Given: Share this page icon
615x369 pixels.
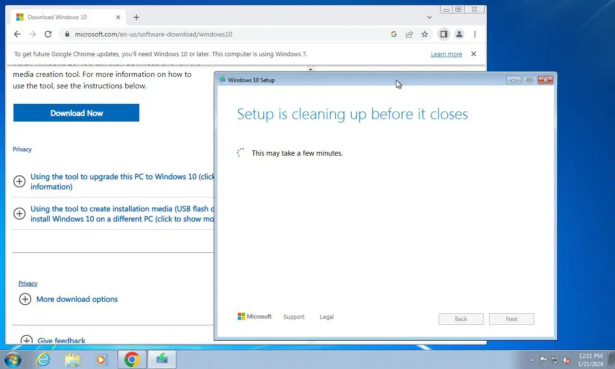Looking at the screenshot, I should click(409, 34).
